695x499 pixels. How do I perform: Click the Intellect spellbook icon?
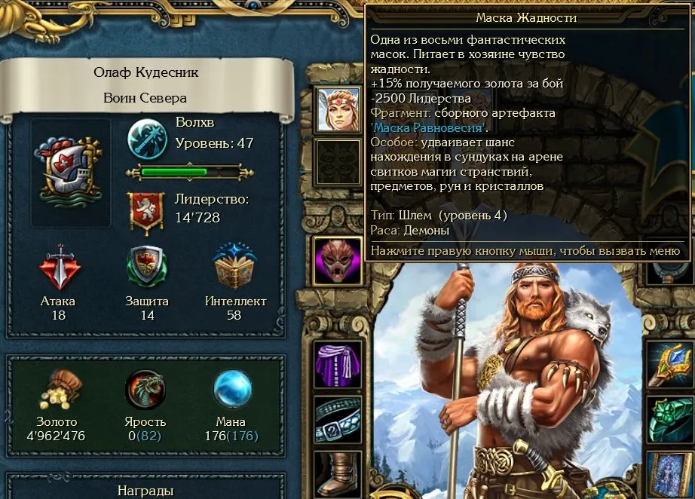234,266
